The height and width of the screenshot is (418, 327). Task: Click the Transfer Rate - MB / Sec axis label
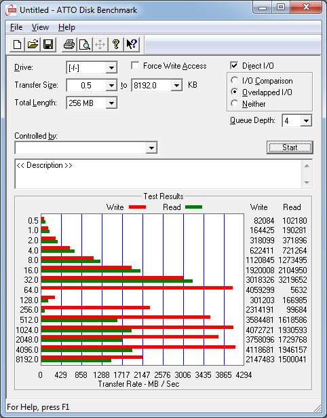click(x=138, y=384)
